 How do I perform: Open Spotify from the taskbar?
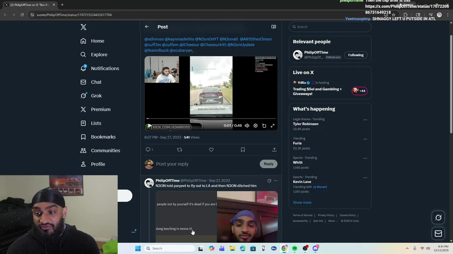[294, 248]
